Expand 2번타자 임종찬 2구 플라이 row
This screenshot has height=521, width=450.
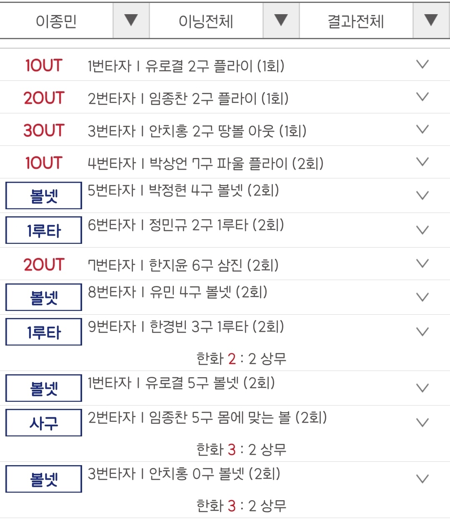[422, 97]
